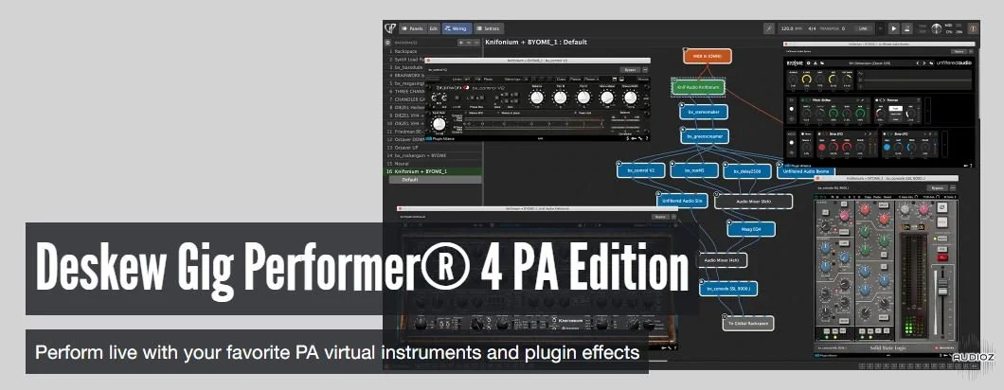Add a new rackspace with the plus button
The width and height of the screenshot is (1004, 390).
460,43
